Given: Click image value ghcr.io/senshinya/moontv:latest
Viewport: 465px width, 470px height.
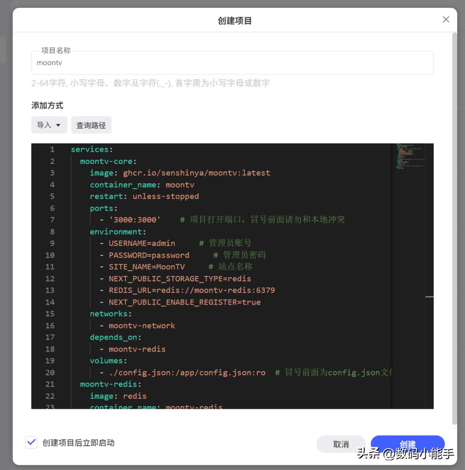Looking at the screenshot, I should (197, 173).
